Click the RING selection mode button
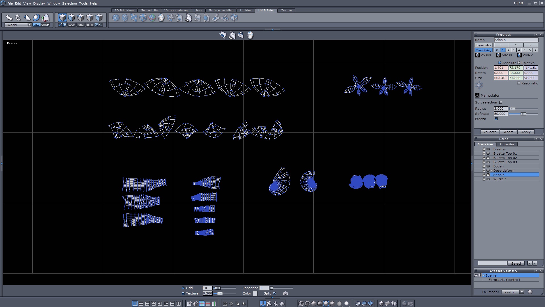Viewport: 545px width, 307px height. tap(81, 25)
